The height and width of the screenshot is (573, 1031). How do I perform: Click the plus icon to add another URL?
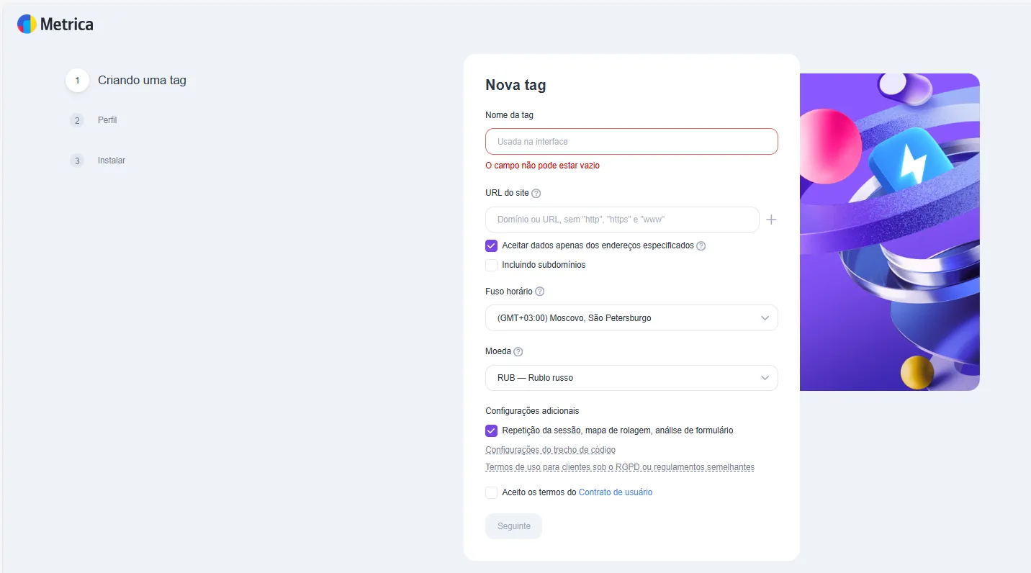pyautogui.click(x=771, y=220)
